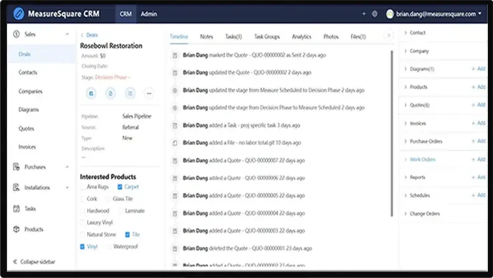Click the document round action icon under Stage

(x=110, y=94)
